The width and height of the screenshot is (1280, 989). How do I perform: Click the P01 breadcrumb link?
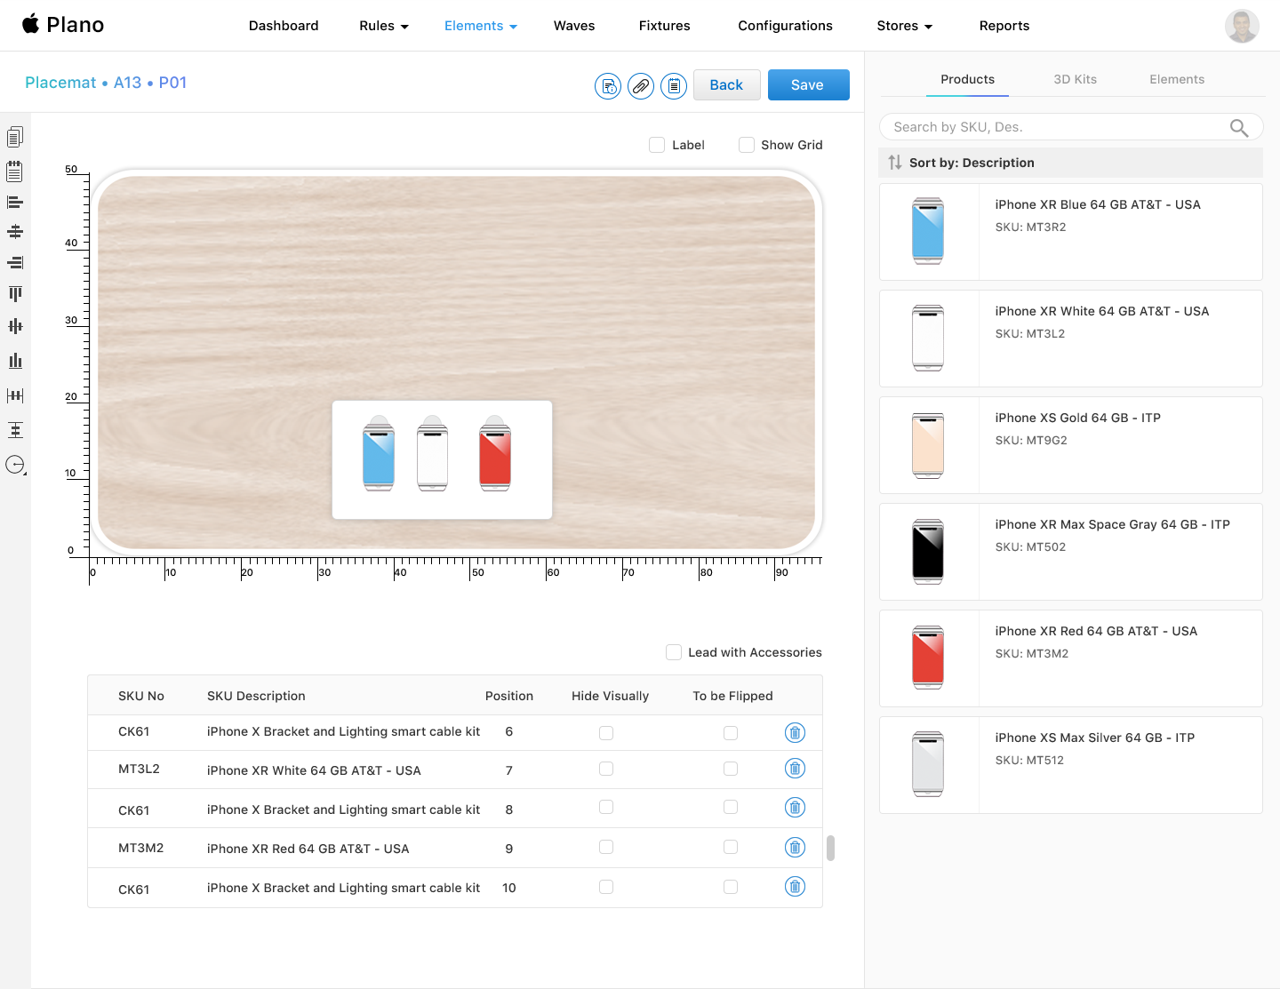(x=172, y=83)
